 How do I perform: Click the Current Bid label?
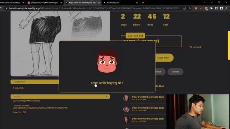click(135, 35)
